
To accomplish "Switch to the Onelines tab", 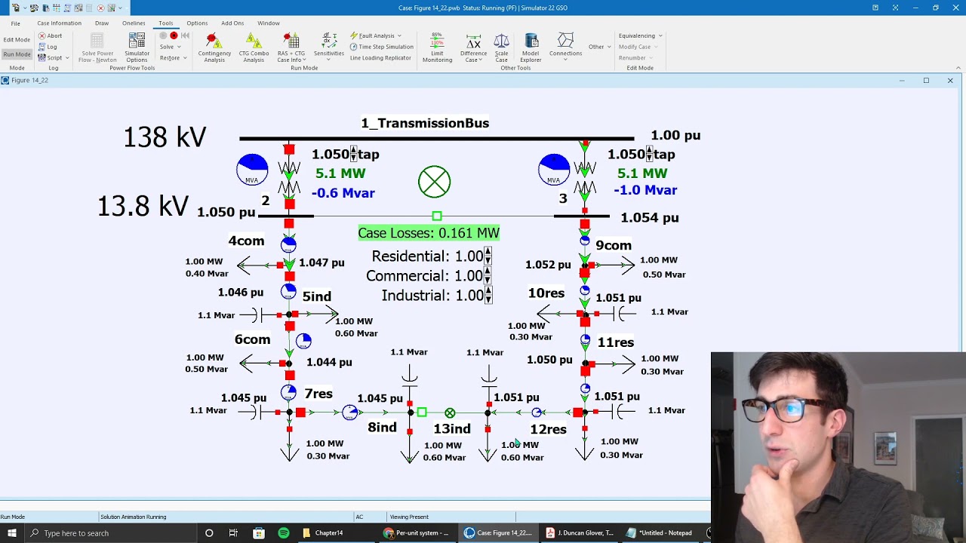I will tap(134, 23).
